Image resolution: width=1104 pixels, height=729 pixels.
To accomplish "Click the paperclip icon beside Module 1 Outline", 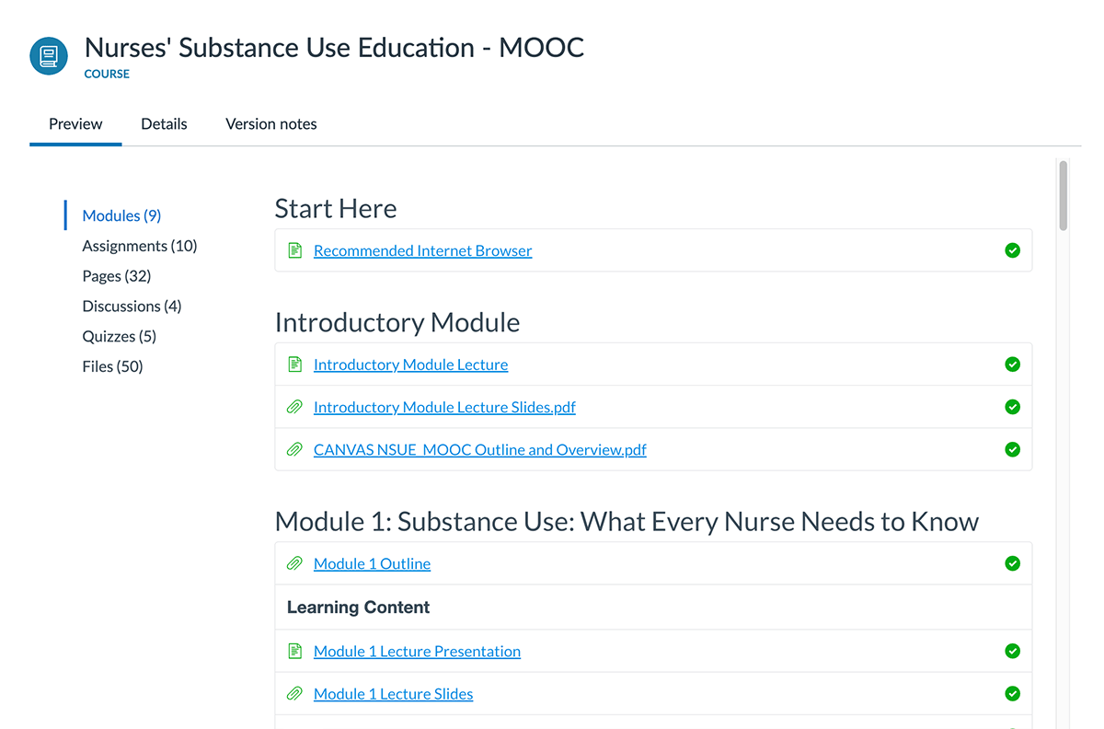I will pyautogui.click(x=294, y=562).
